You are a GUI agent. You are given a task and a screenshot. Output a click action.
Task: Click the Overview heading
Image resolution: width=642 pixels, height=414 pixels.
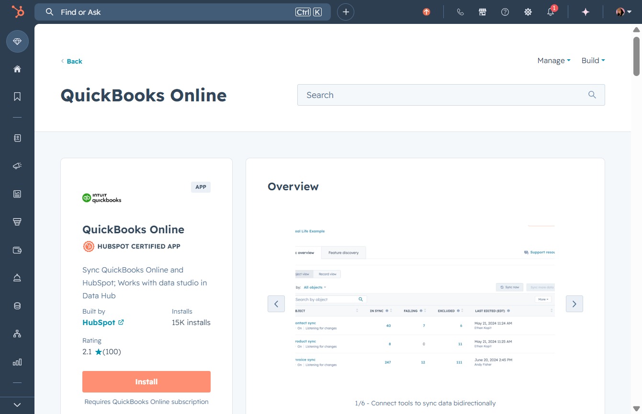pyautogui.click(x=293, y=186)
